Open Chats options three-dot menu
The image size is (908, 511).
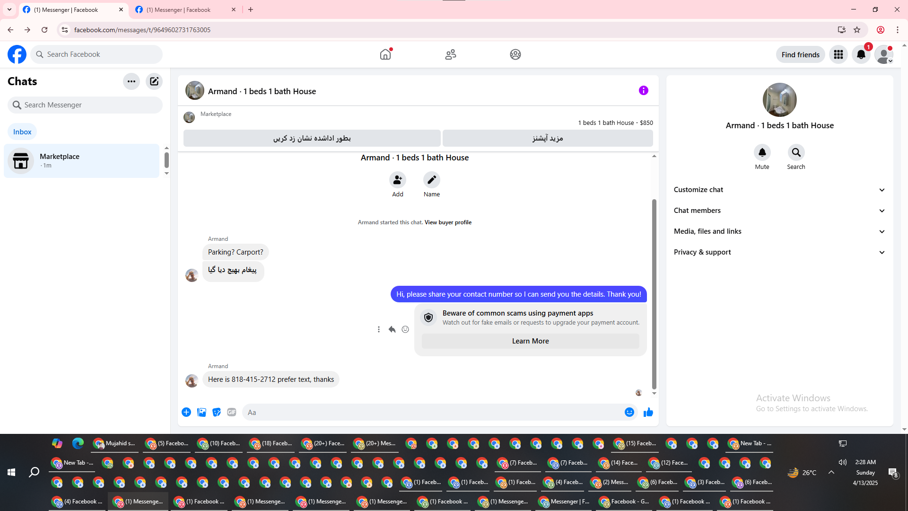point(131,81)
